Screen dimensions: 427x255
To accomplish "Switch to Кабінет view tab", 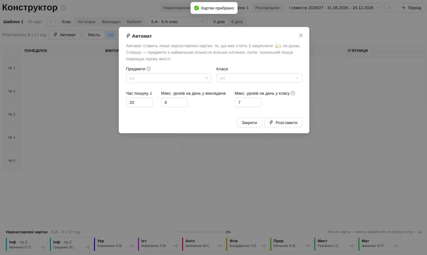I will 134,22.
